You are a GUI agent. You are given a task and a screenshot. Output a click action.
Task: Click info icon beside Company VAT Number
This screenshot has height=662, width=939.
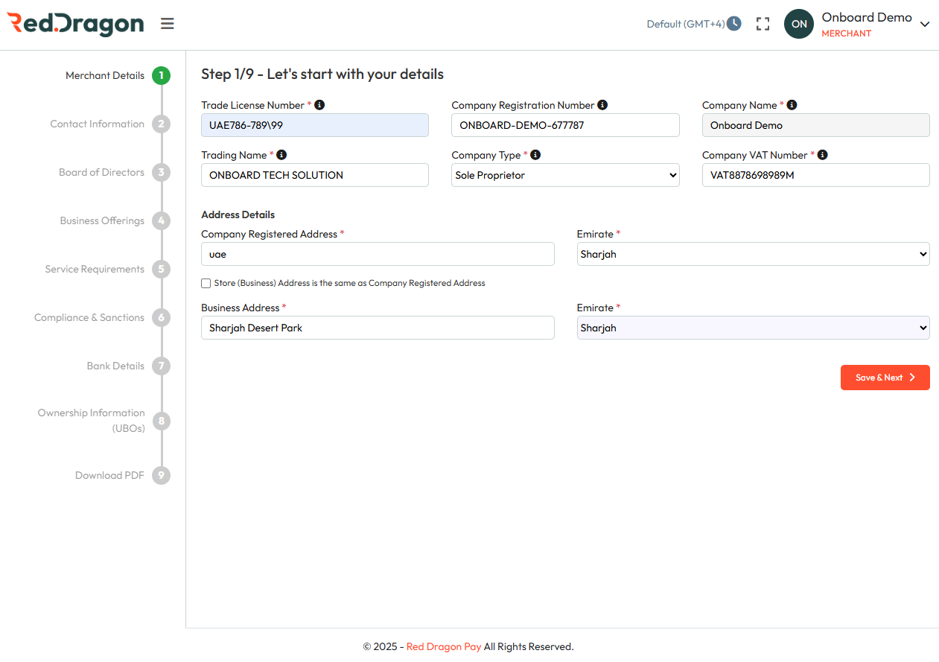click(x=822, y=155)
